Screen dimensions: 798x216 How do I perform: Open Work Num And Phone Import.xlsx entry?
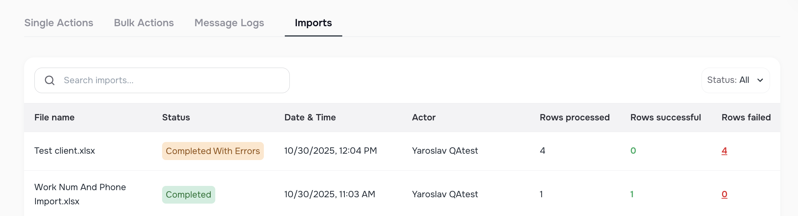[80, 194]
